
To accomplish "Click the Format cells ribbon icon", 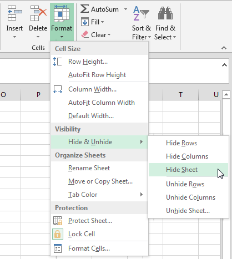I will [x=62, y=13].
